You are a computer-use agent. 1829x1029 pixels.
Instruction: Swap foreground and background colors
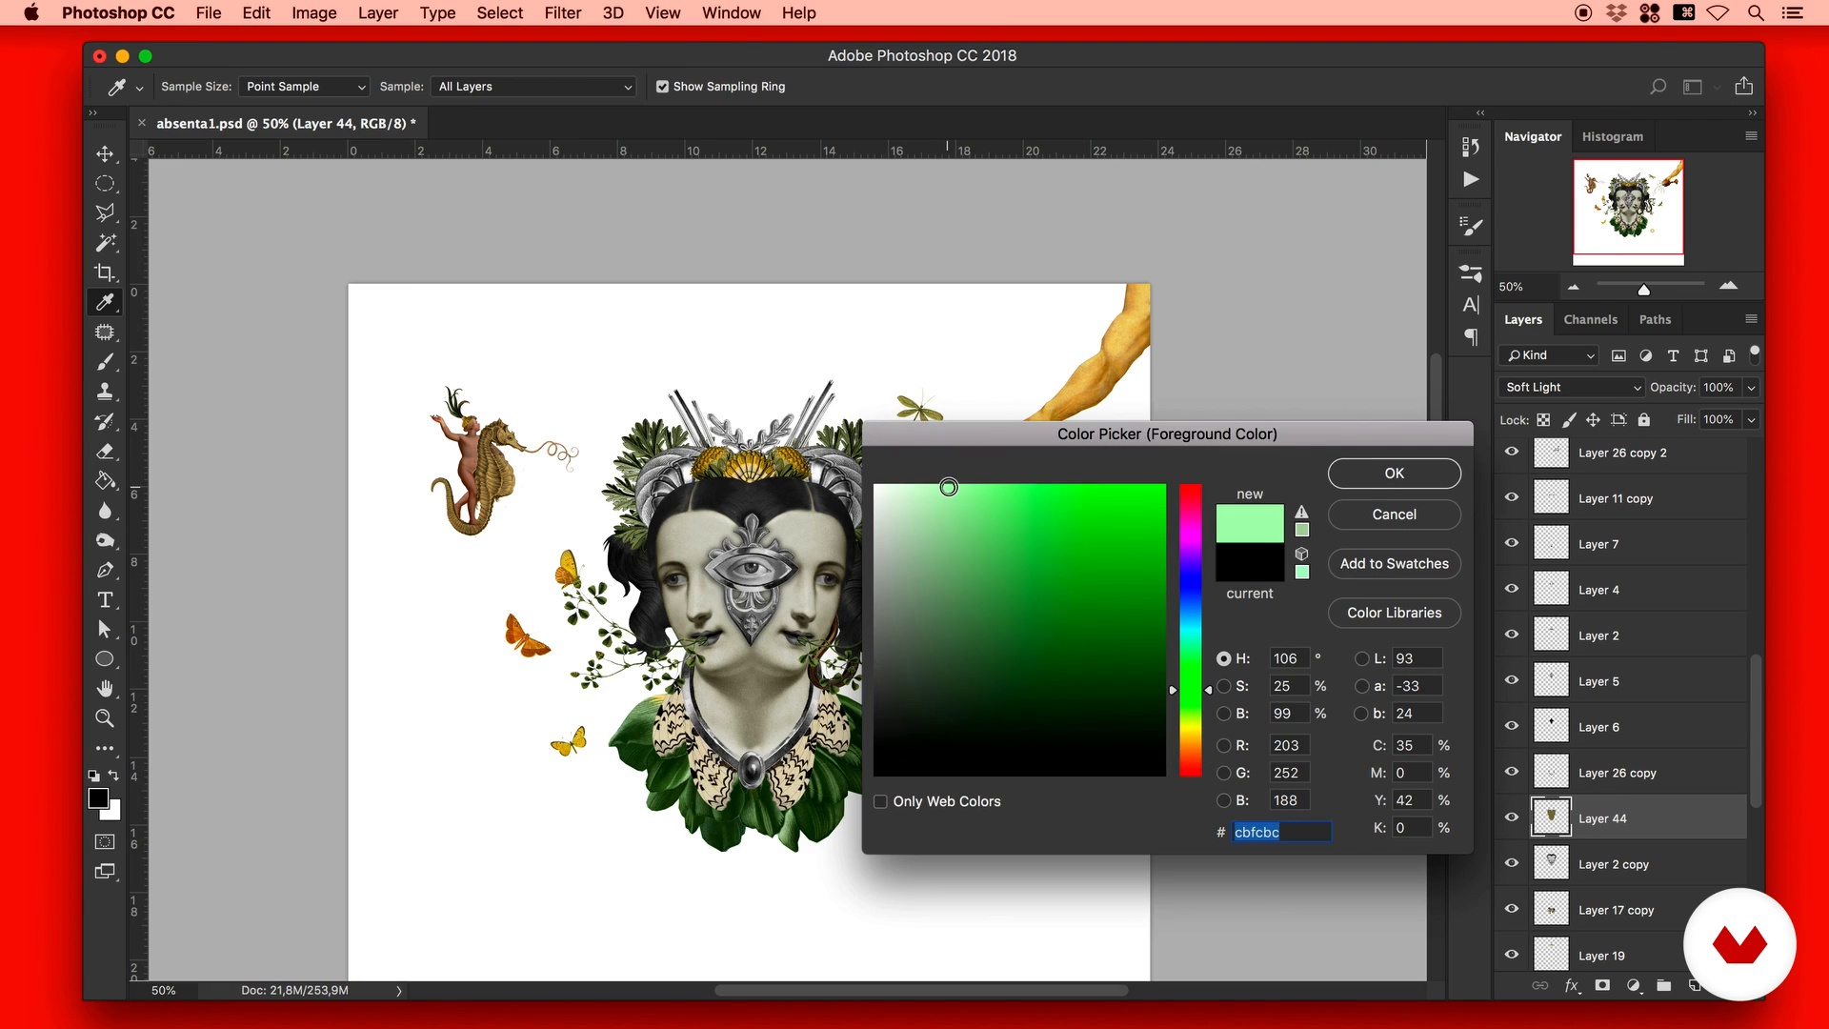[114, 776]
